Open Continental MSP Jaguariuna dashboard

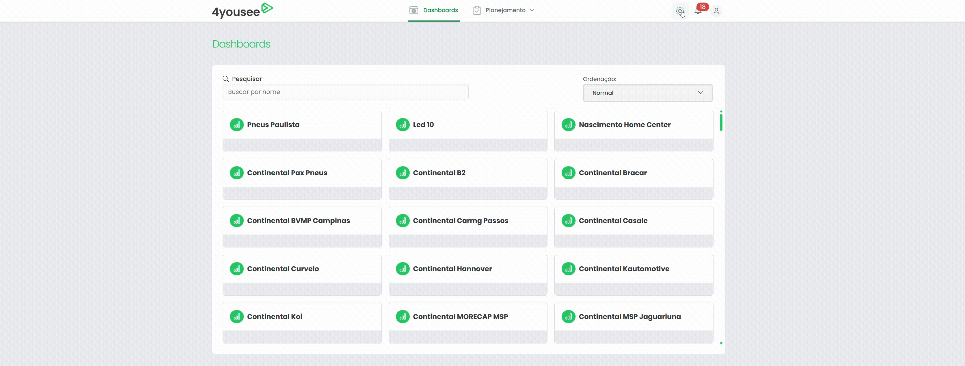pos(629,317)
